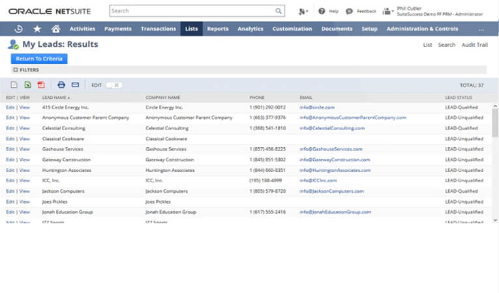This screenshot has height=293, width=499.
Task: Export results with the PDF icon
Action: 40,85
